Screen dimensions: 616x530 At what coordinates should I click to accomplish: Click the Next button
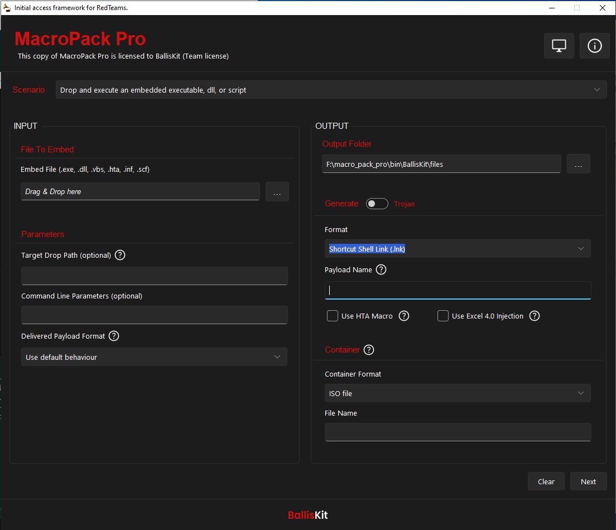(x=588, y=481)
